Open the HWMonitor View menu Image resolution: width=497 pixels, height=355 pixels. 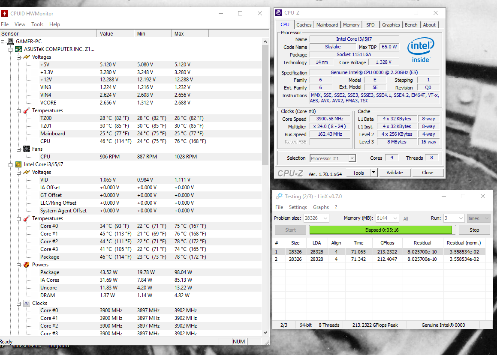coord(20,24)
